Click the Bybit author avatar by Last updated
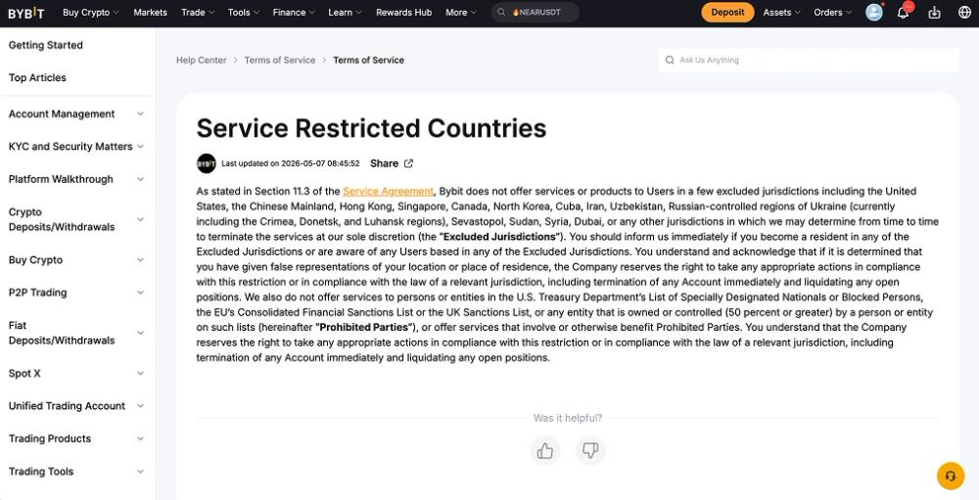The height and width of the screenshot is (500, 979). [206, 163]
